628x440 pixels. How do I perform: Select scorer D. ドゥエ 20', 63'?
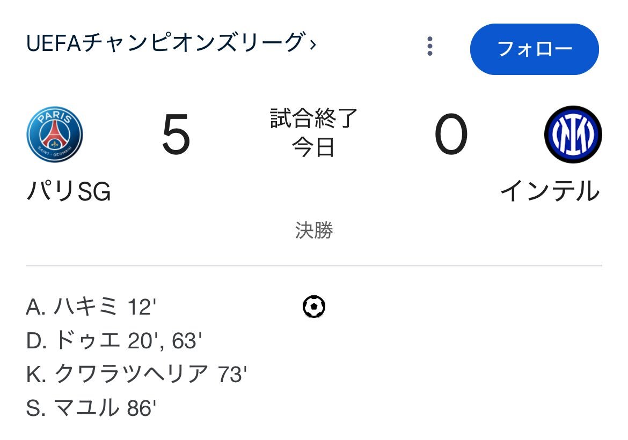[114, 341]
